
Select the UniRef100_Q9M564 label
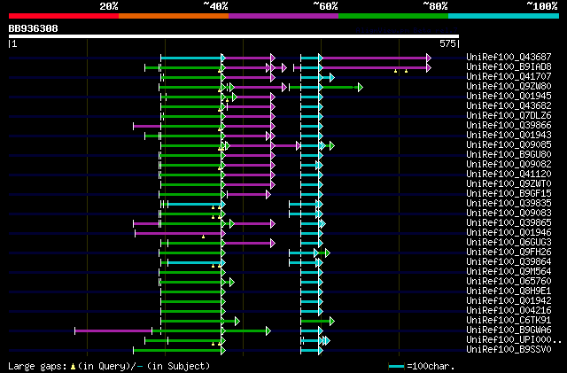509,272
